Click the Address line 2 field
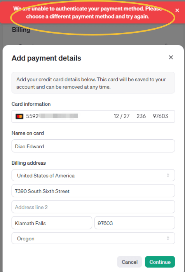 point(93,207)
